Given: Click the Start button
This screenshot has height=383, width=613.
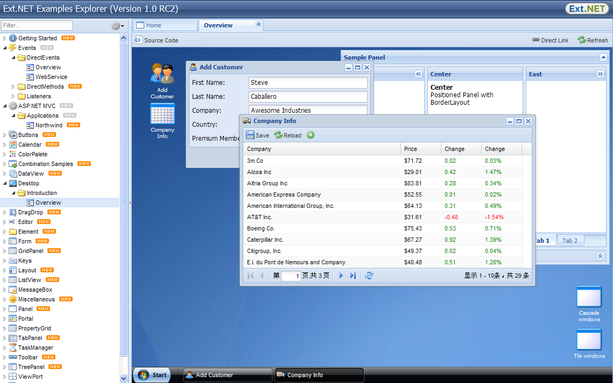Looking at the screenshot, I should point(152,375).
